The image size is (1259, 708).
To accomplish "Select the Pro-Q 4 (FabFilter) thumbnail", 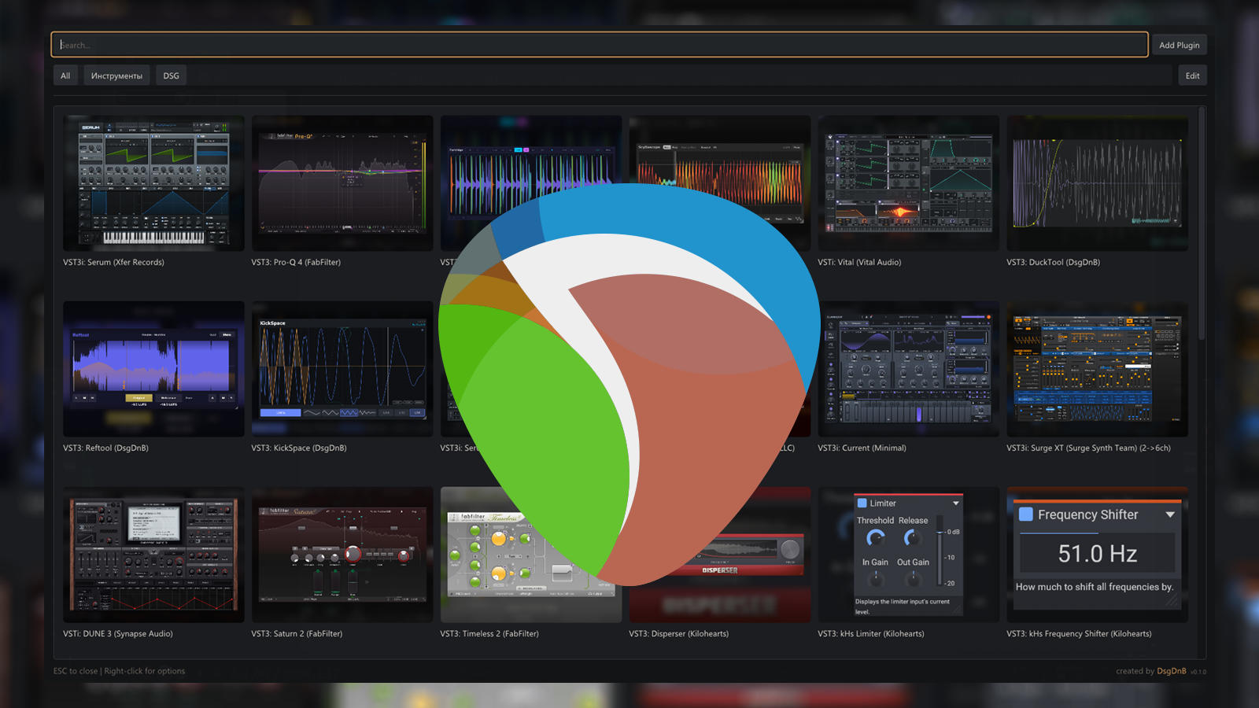I will [342, 183].
